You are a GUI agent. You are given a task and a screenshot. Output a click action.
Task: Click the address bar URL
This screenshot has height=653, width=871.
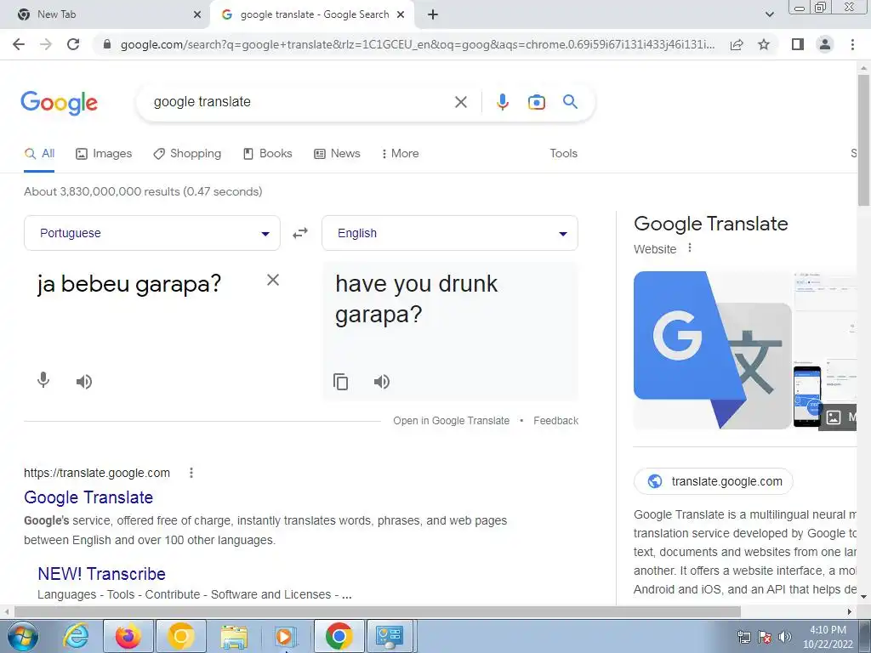(418, 44)
